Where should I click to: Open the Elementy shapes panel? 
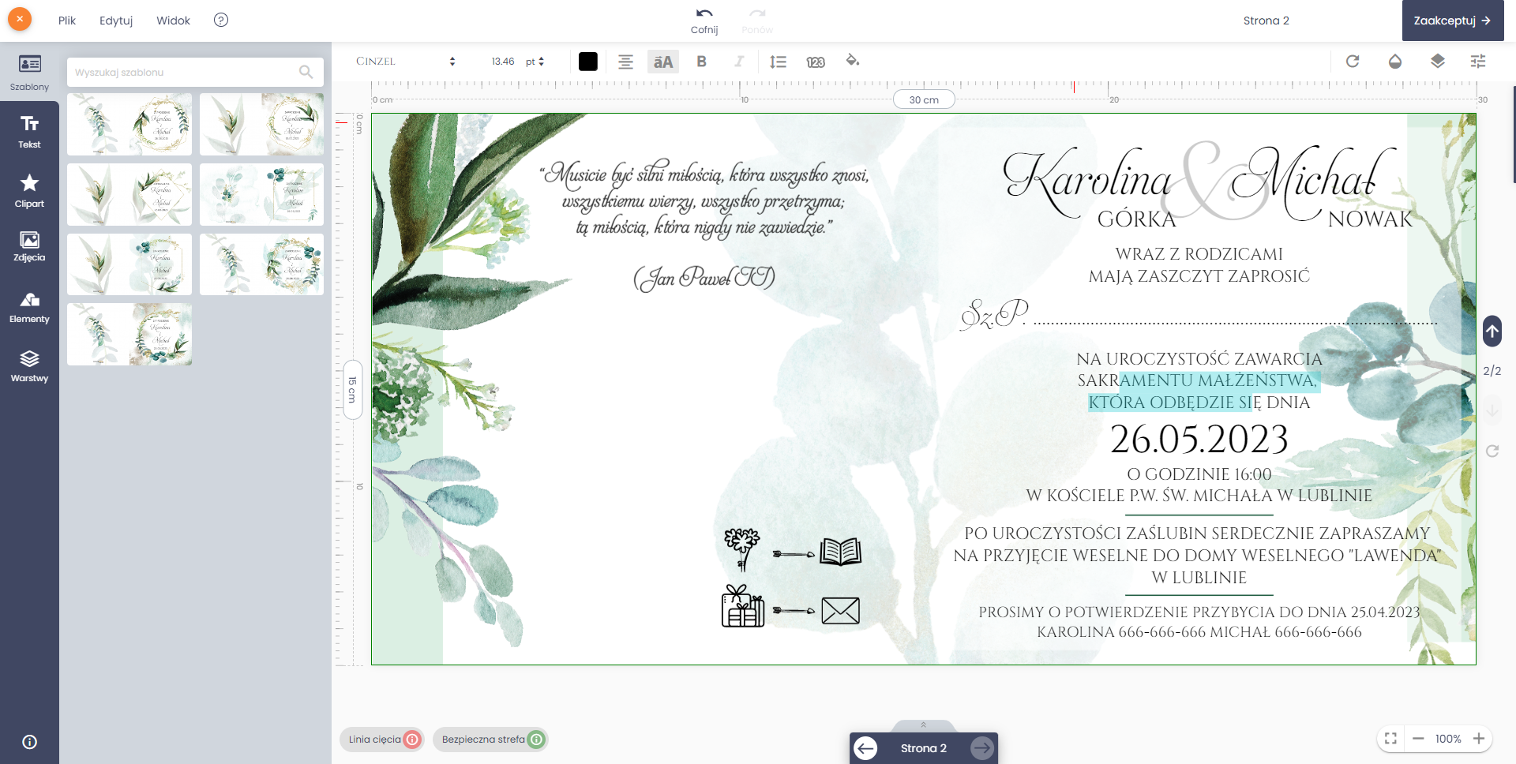29,307
